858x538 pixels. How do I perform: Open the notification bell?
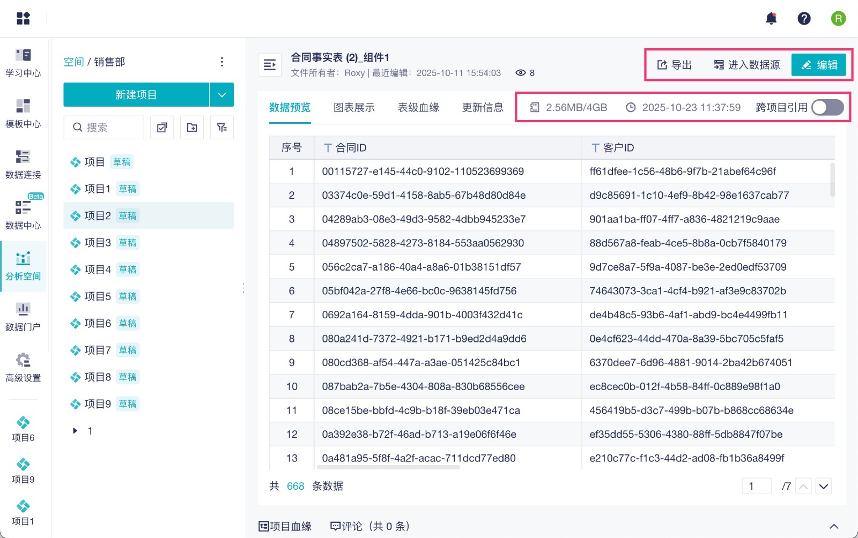(x=771, y=19)
